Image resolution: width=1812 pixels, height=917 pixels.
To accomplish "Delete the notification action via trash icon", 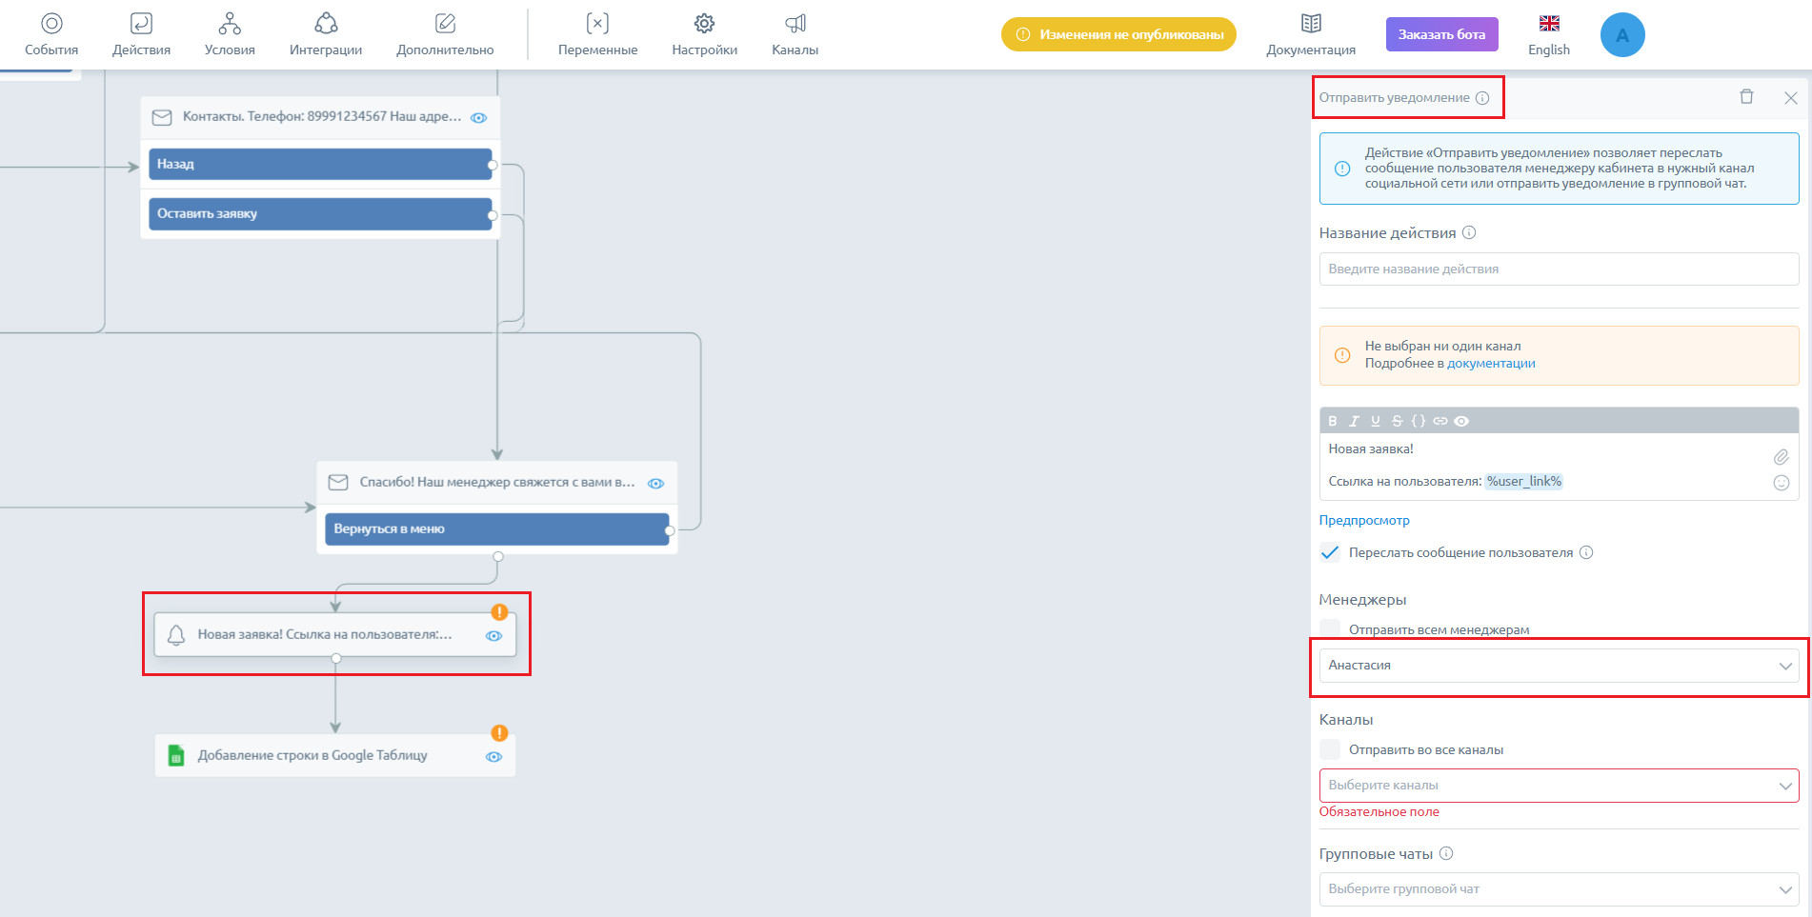I will click(1746, 96).
